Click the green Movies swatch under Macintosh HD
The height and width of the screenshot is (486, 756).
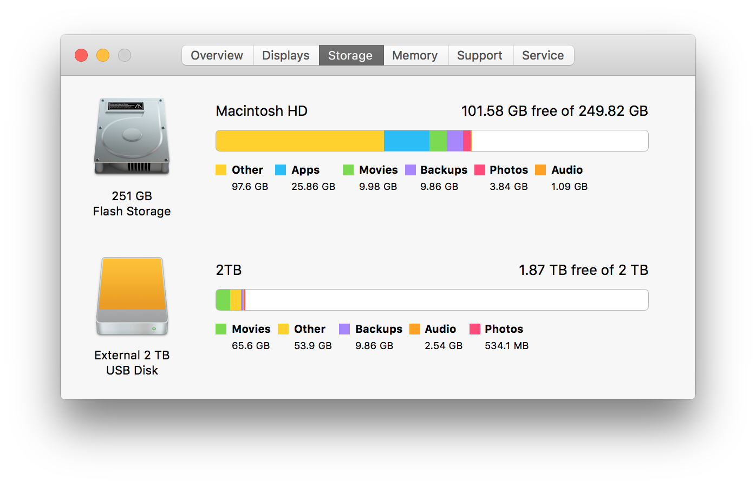coord(348,170)
